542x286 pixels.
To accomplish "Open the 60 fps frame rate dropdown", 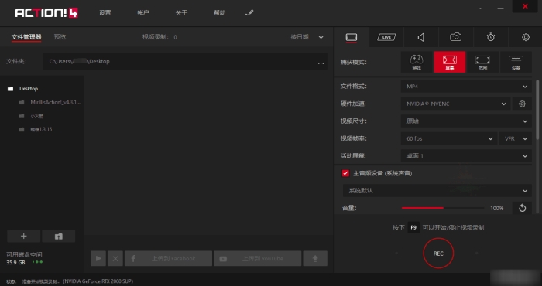I will pos(449,138).
